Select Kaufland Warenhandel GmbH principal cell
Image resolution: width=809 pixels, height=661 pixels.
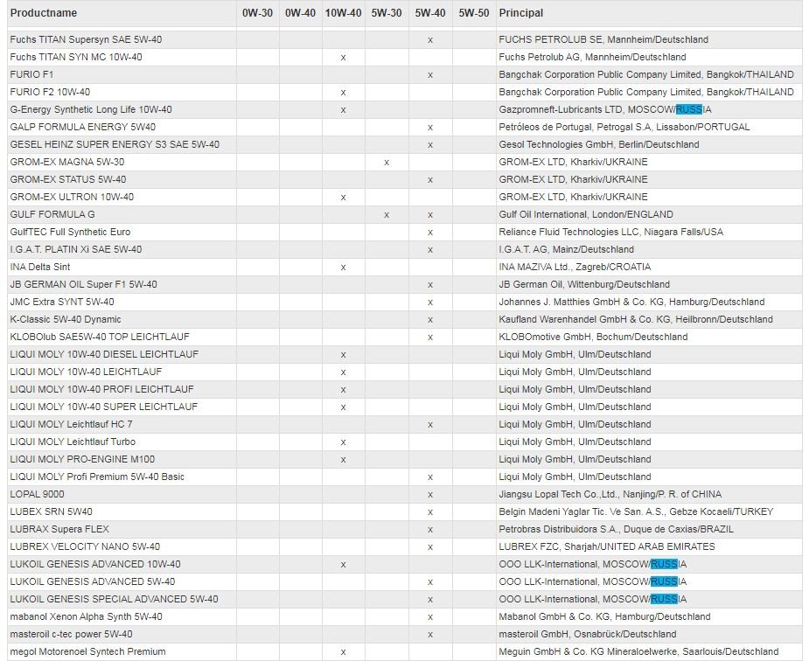(636, 320)
